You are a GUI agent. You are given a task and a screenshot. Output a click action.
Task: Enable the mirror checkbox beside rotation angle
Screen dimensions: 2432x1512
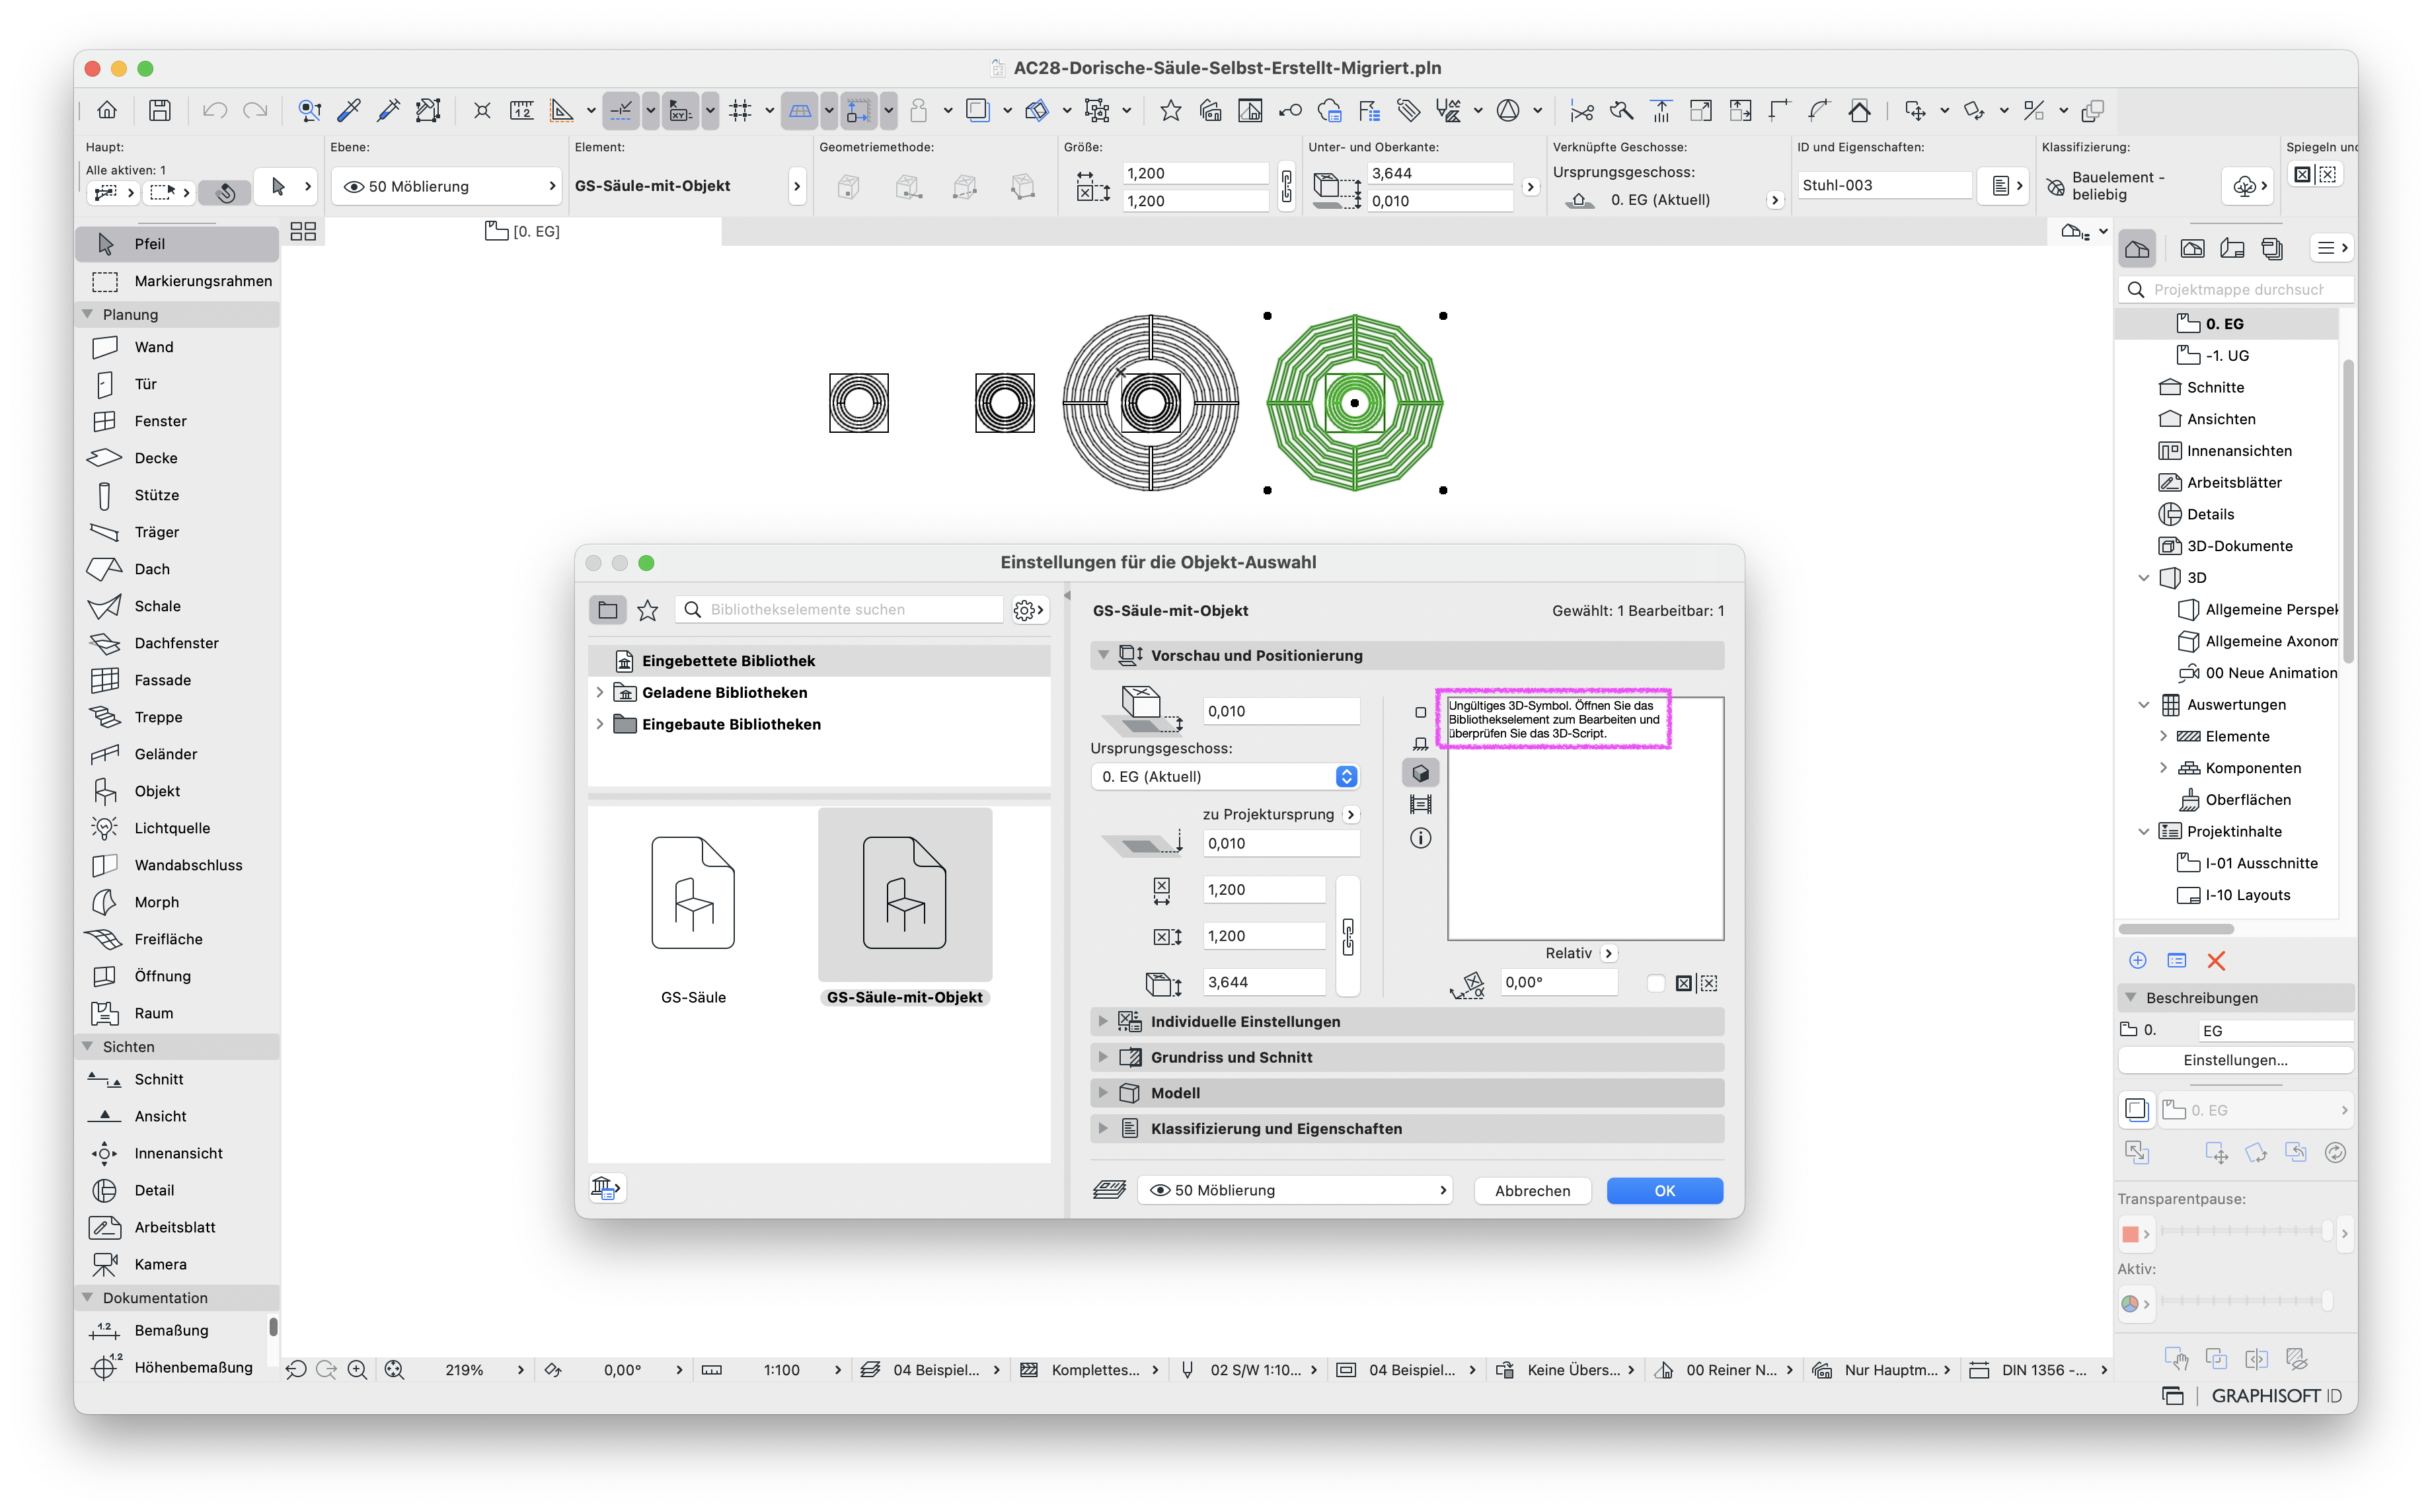tap(1656, 983)
